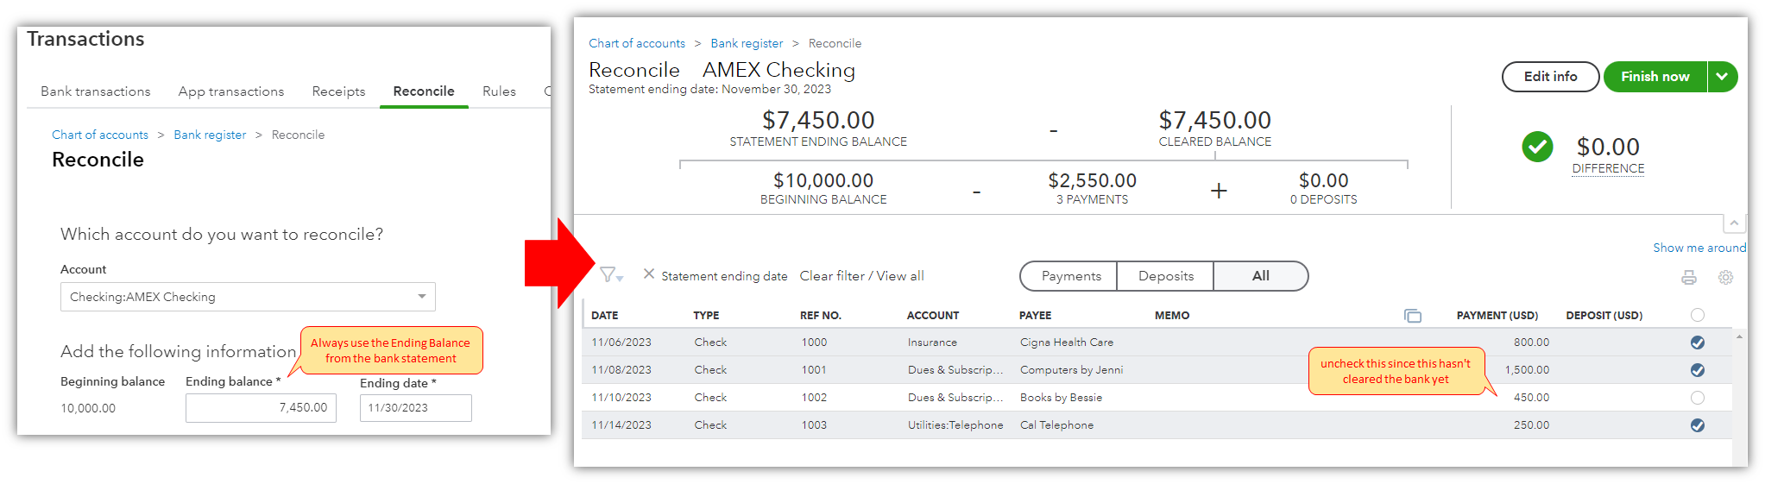Click the Edit info button

pos(1550,77)
